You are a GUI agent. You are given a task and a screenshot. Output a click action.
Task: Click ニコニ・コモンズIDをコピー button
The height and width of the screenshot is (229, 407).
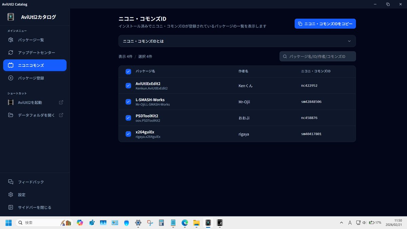point(325,24)
